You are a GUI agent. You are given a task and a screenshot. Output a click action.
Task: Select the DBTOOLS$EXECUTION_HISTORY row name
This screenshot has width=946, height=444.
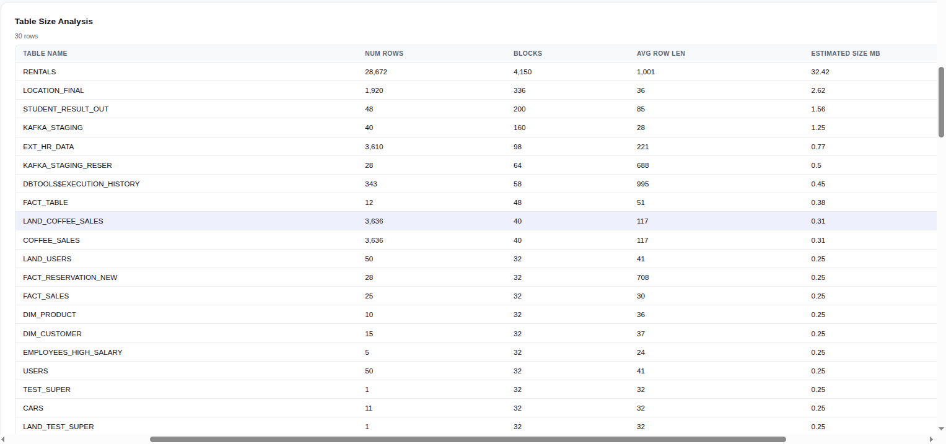point(81,184)
